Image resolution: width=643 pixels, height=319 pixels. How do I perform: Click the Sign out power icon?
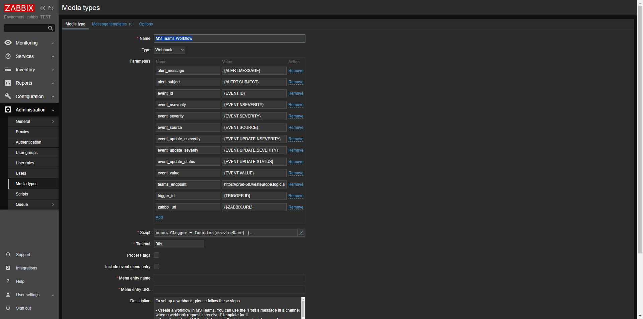point(8,308)
